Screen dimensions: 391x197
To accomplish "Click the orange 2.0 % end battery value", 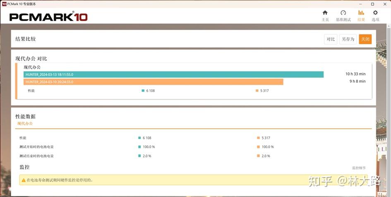I will point(266,156).
